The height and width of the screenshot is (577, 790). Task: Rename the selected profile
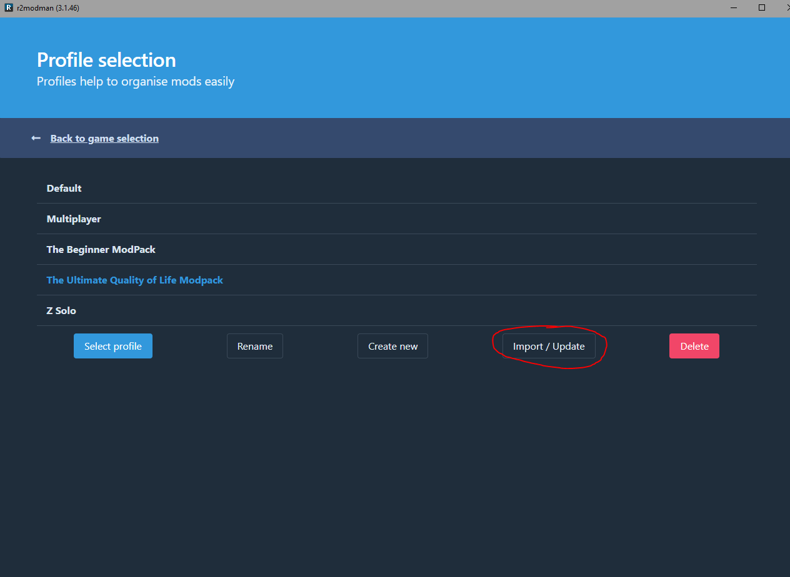coord(255,346)
